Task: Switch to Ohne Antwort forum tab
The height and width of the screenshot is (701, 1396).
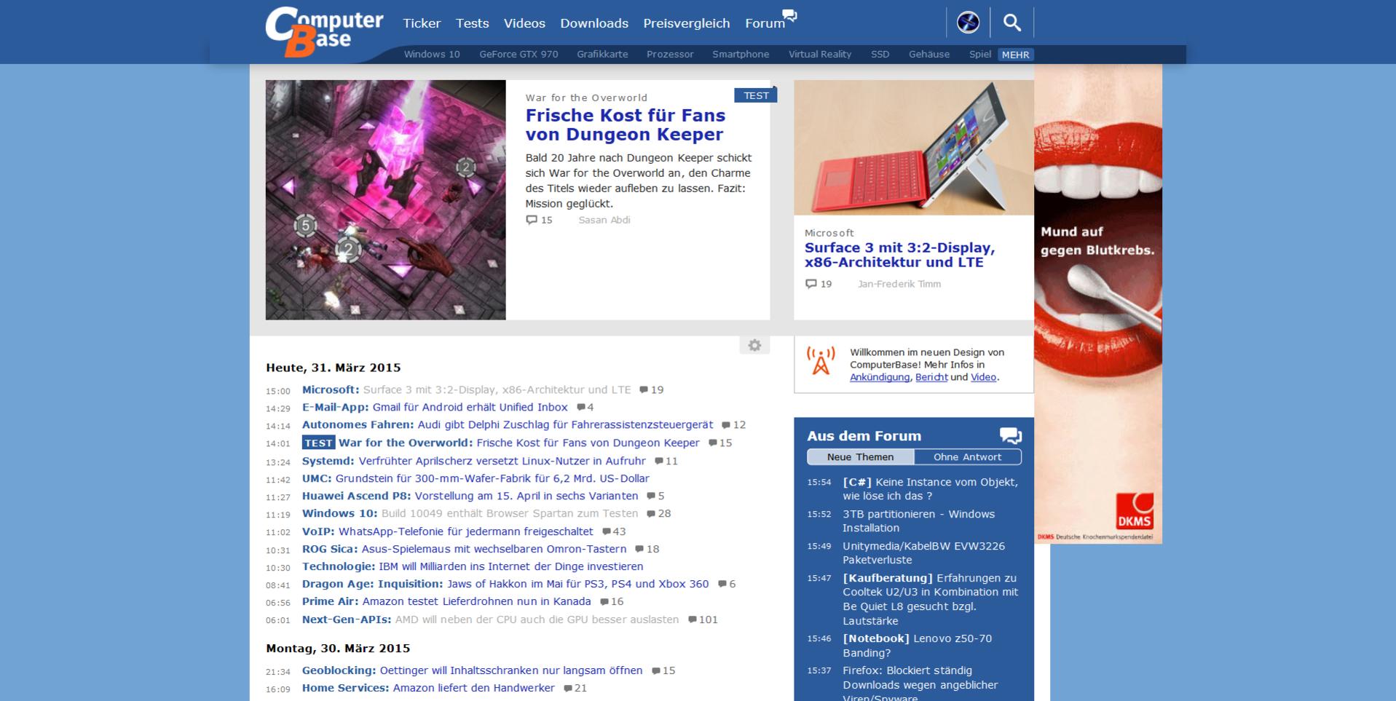Action: click(968, 457)
